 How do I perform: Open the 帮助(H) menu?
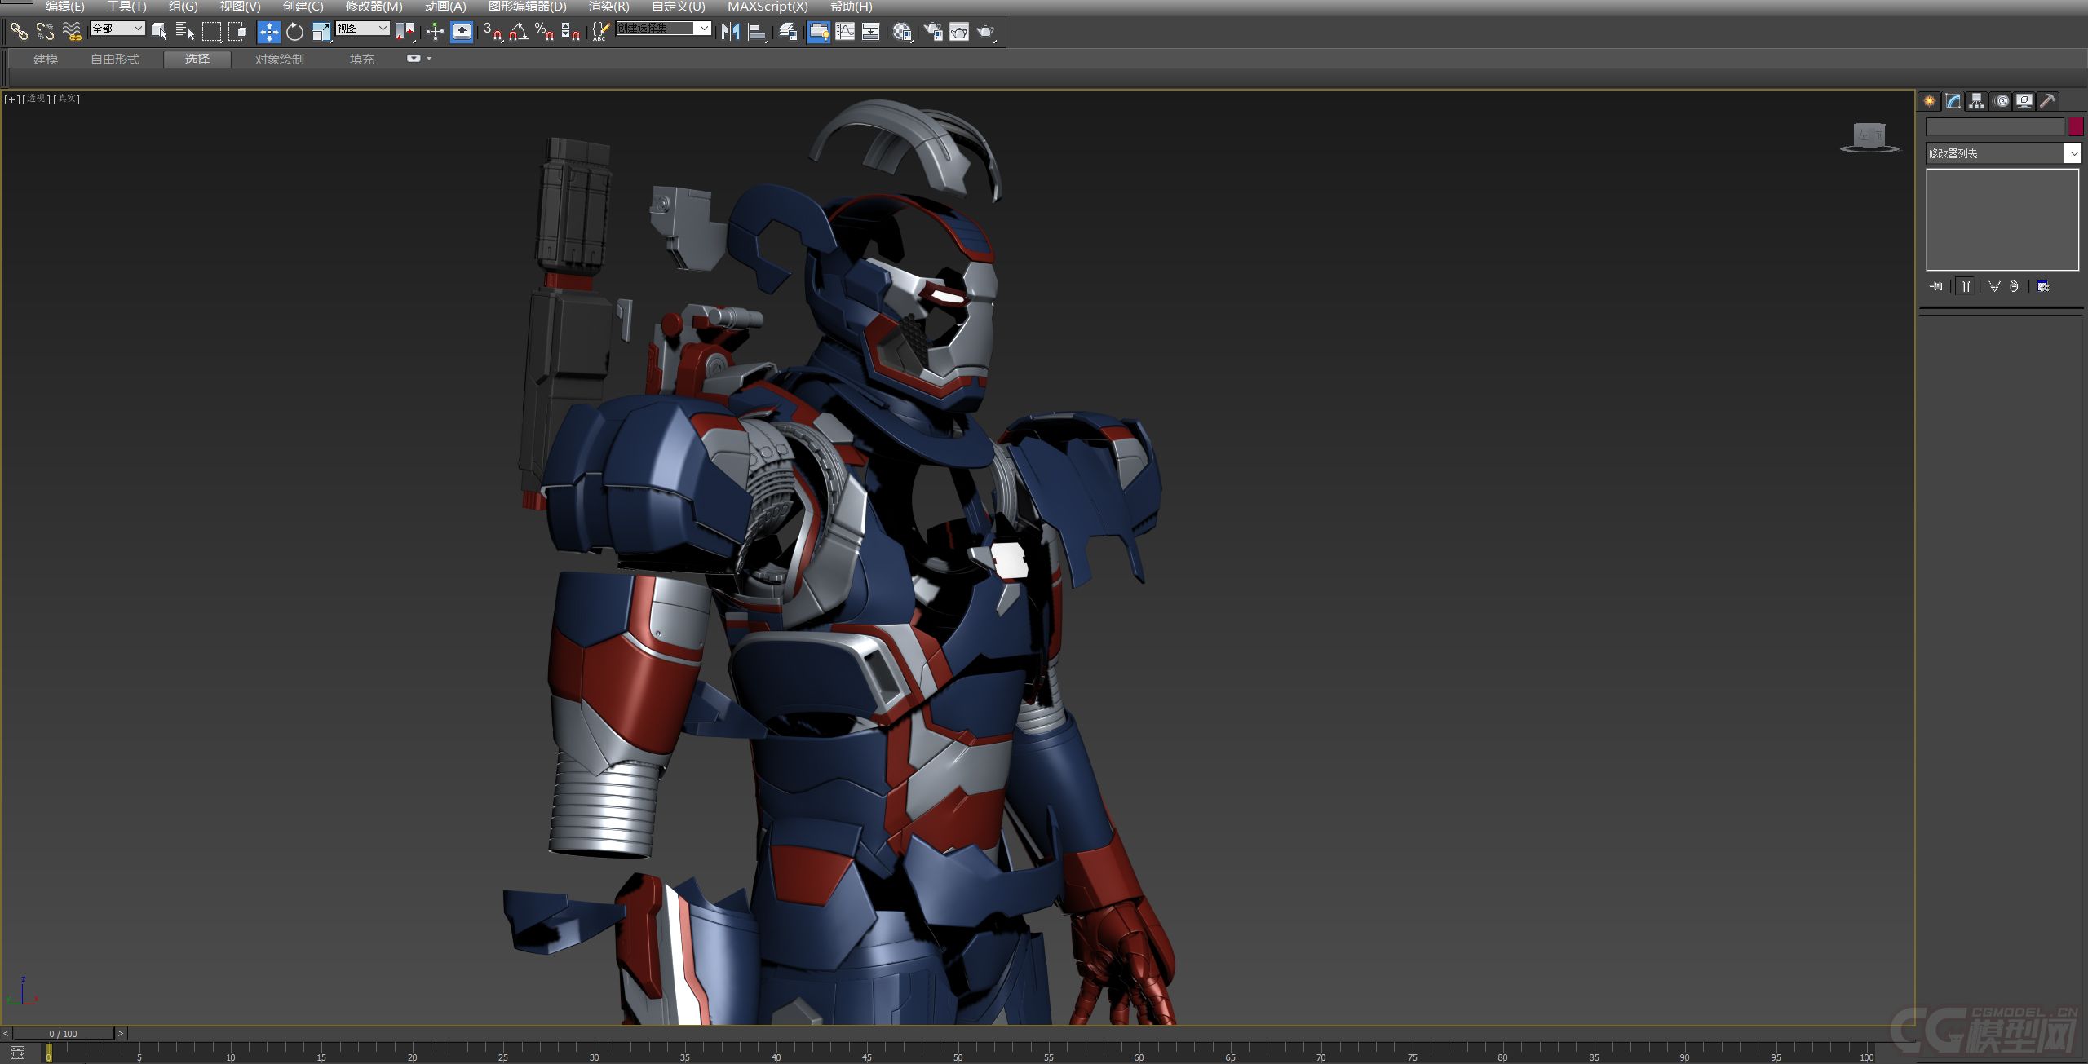(852, 7)
